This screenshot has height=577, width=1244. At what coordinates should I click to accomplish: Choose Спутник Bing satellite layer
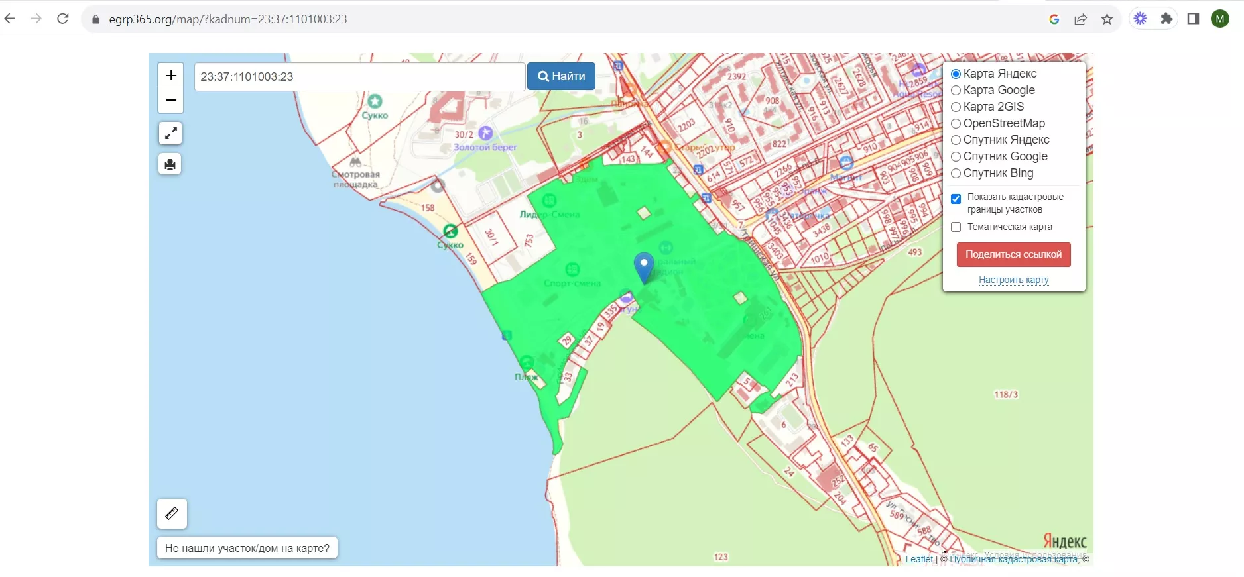[x=956, y=173]
